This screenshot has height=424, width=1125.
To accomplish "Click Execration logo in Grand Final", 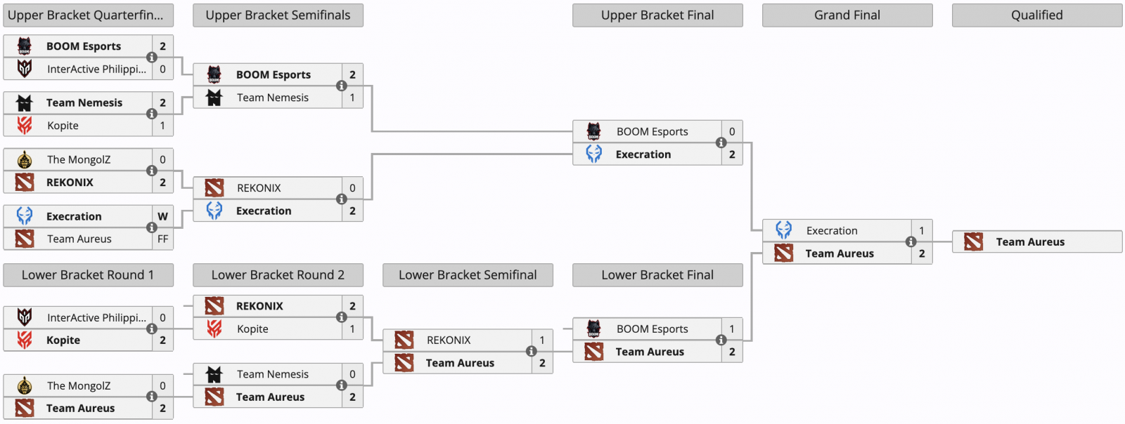I will tap(784, 230).
